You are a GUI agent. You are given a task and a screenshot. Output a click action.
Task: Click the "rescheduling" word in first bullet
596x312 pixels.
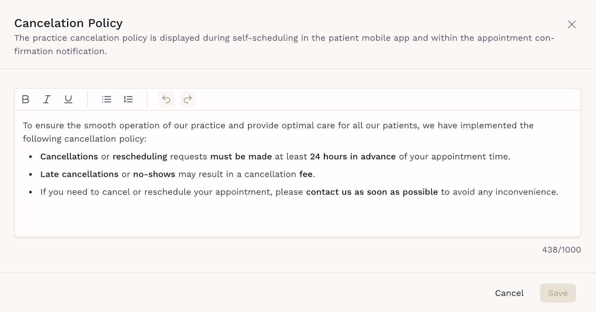pos(140,157)
